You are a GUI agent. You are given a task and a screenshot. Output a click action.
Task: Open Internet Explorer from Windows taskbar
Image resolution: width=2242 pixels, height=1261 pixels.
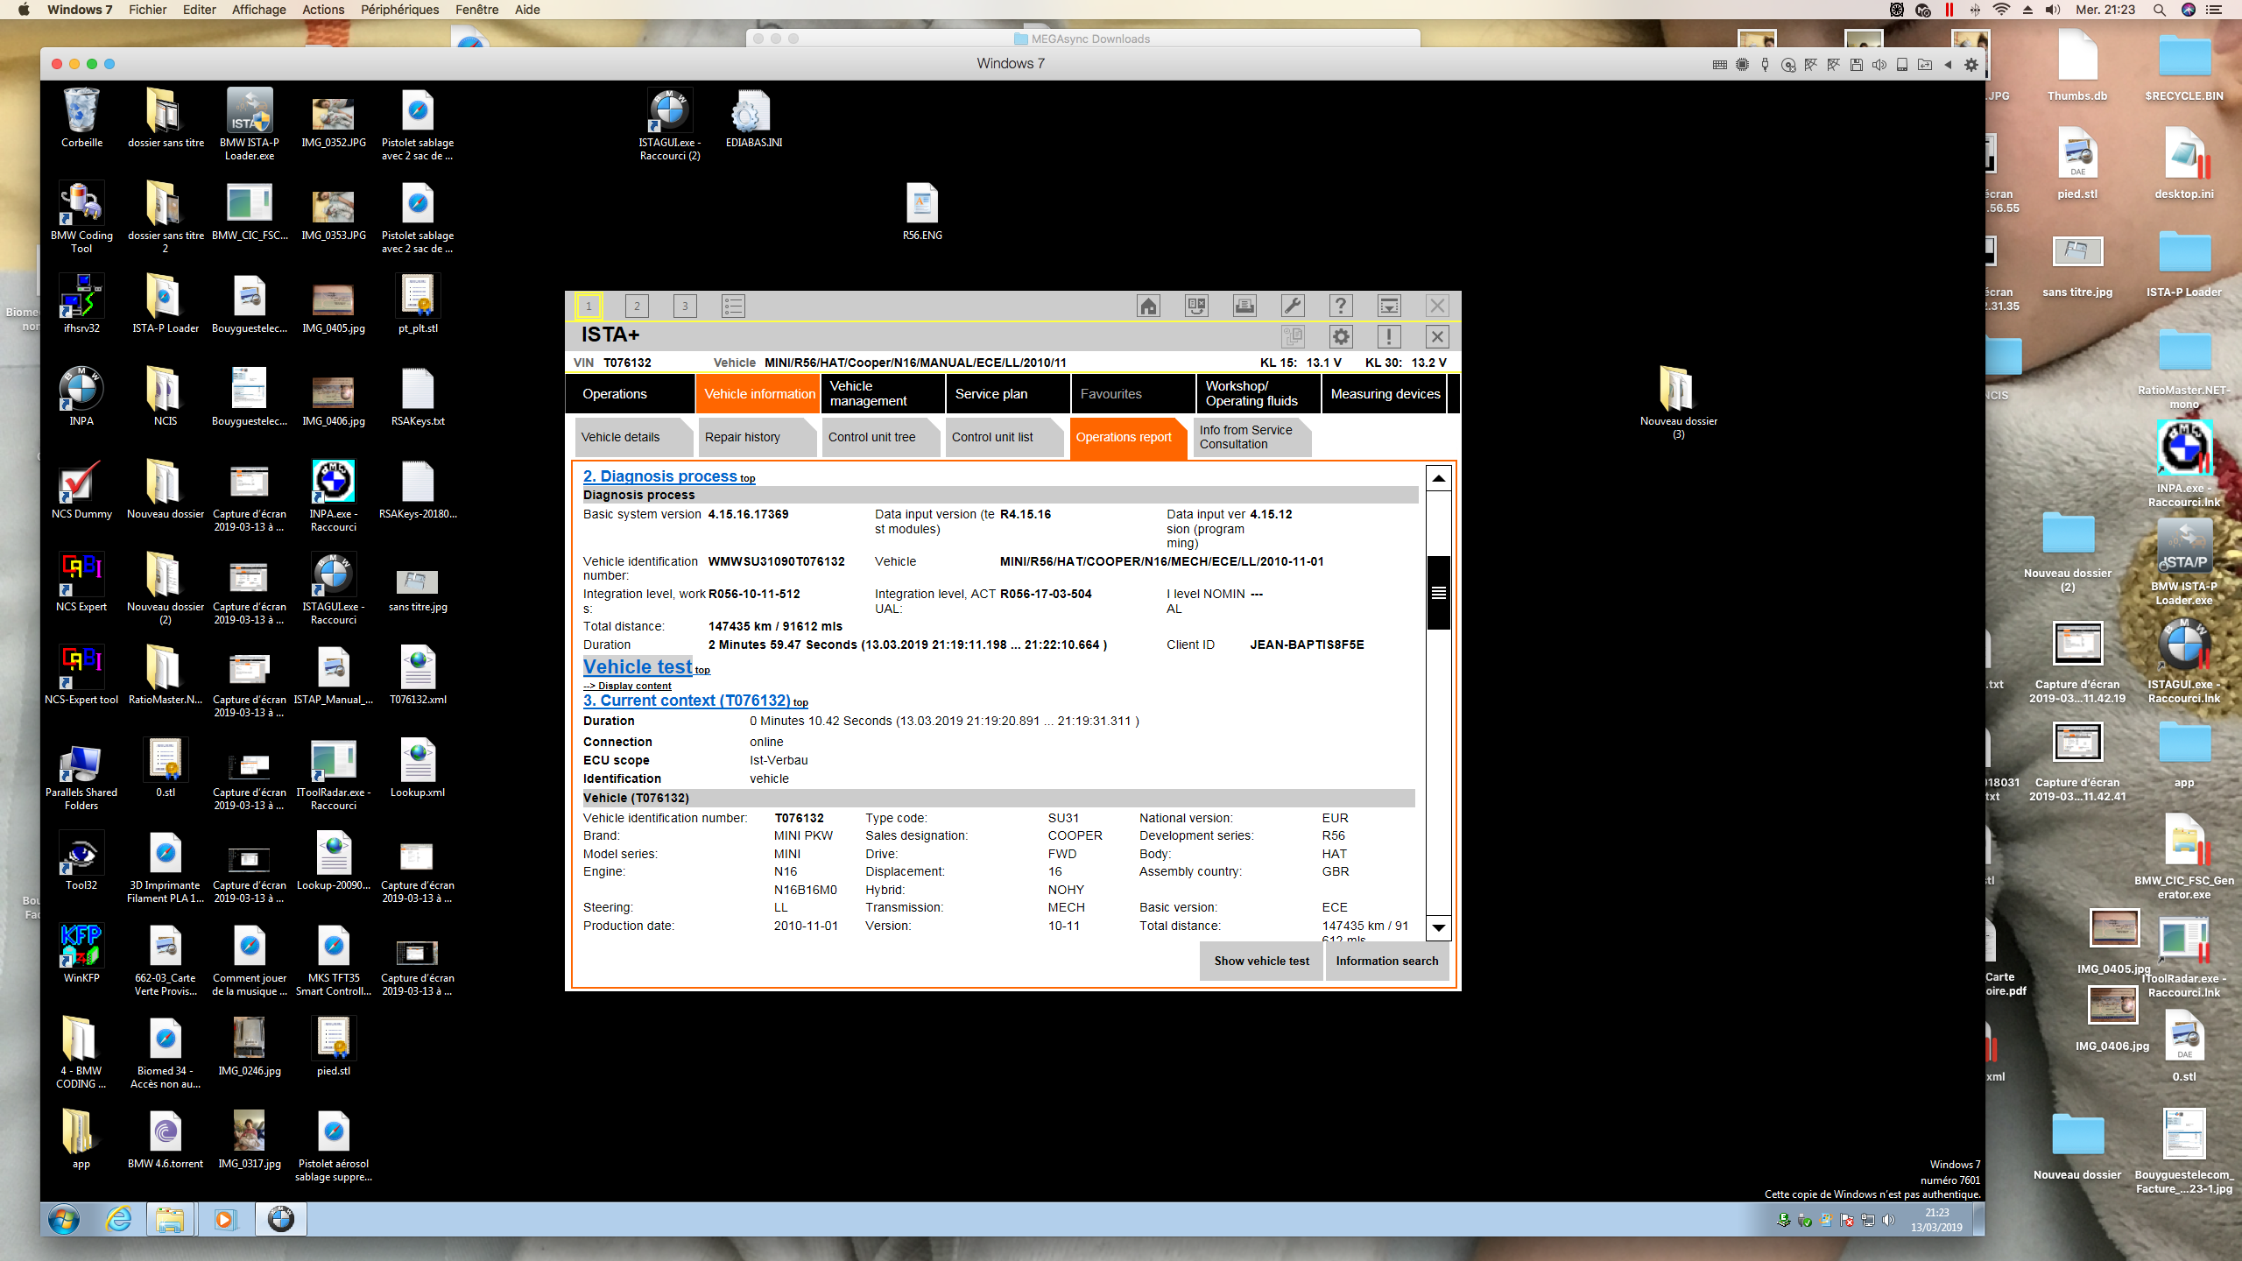(118, 1219)
